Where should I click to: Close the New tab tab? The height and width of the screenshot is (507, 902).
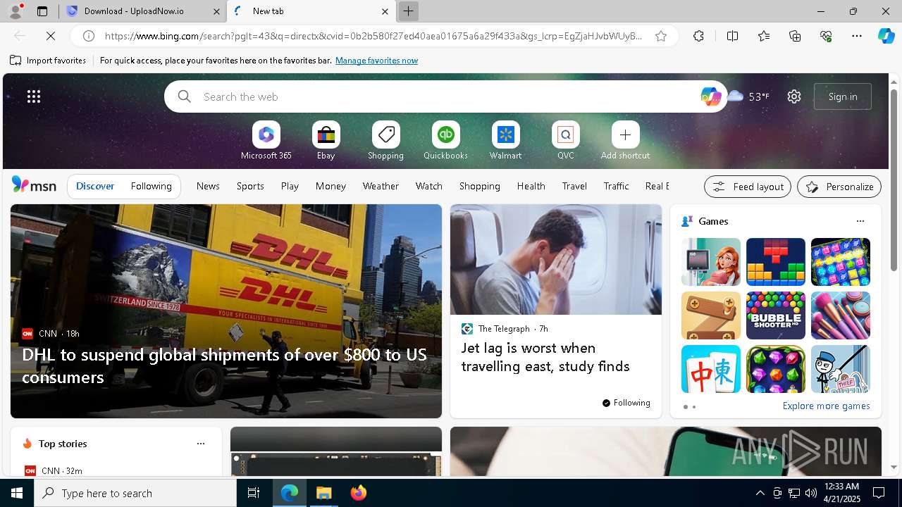point(385,11)
